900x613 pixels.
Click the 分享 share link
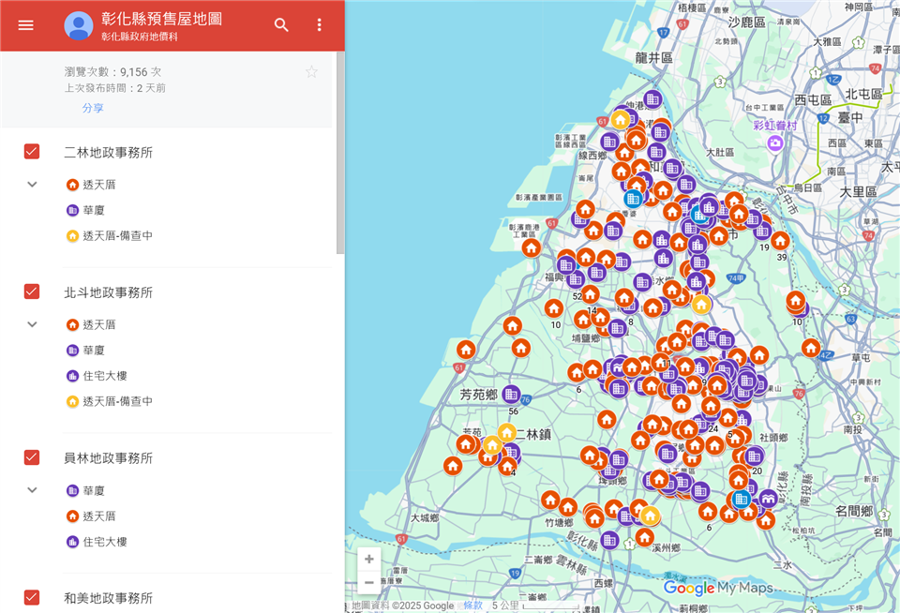pos(93,108)
